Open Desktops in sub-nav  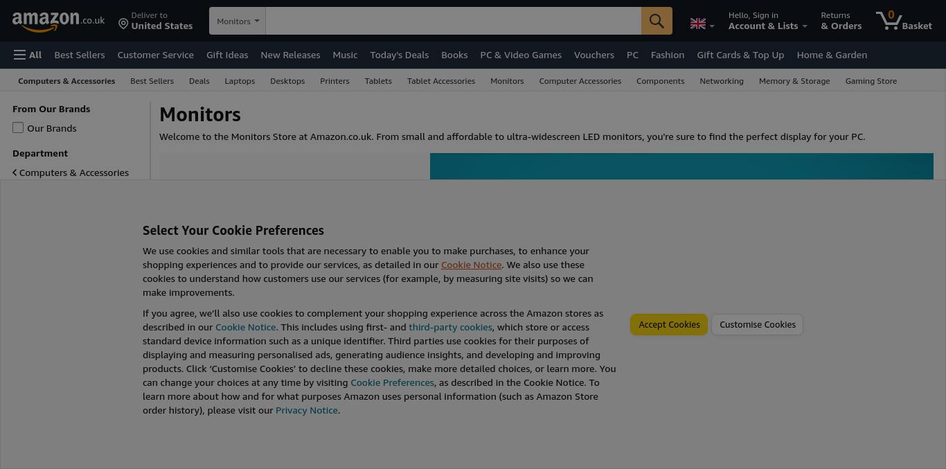pos(287,81)
